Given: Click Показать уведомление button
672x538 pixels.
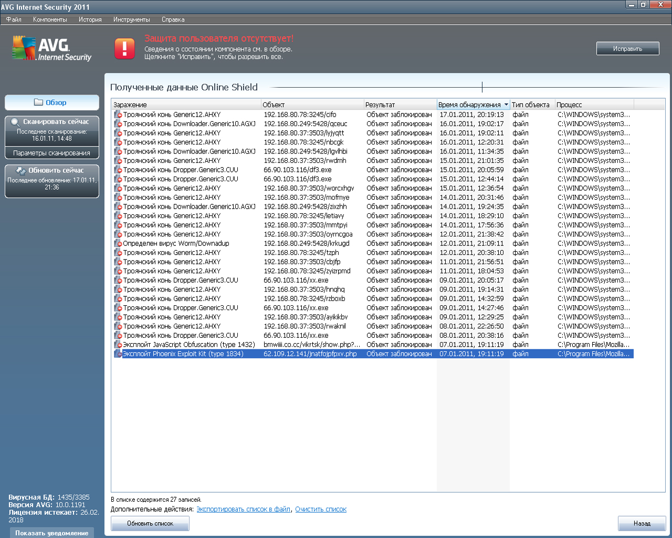Looking at the screenshot, I should (52, 533).
